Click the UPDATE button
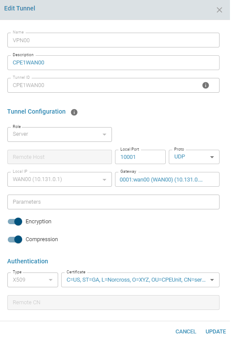This screenshot has width=233, height=343. click(216, 332)
